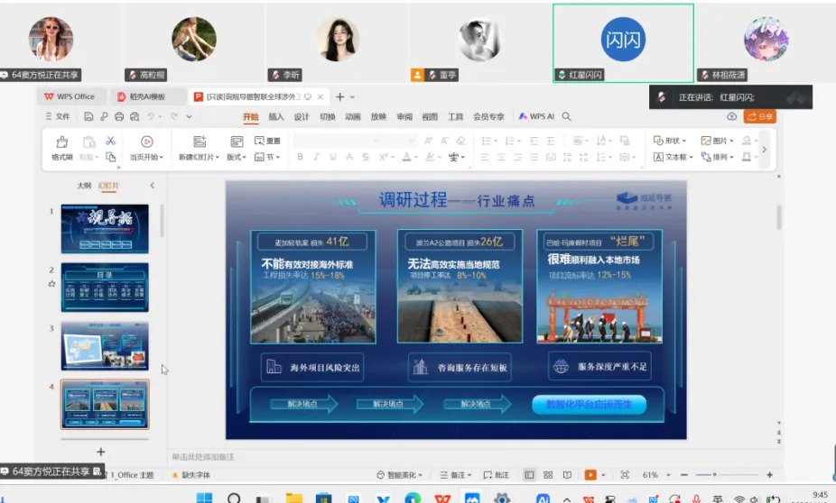The image size is (836, 503).
Task: Open the View (视图) ribbon tab
Action: pyautogui.click(x=430, y=116)
